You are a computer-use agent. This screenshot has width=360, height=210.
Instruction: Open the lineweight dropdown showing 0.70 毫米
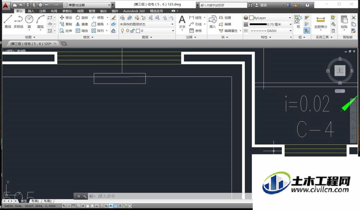(x=270, y=24)
